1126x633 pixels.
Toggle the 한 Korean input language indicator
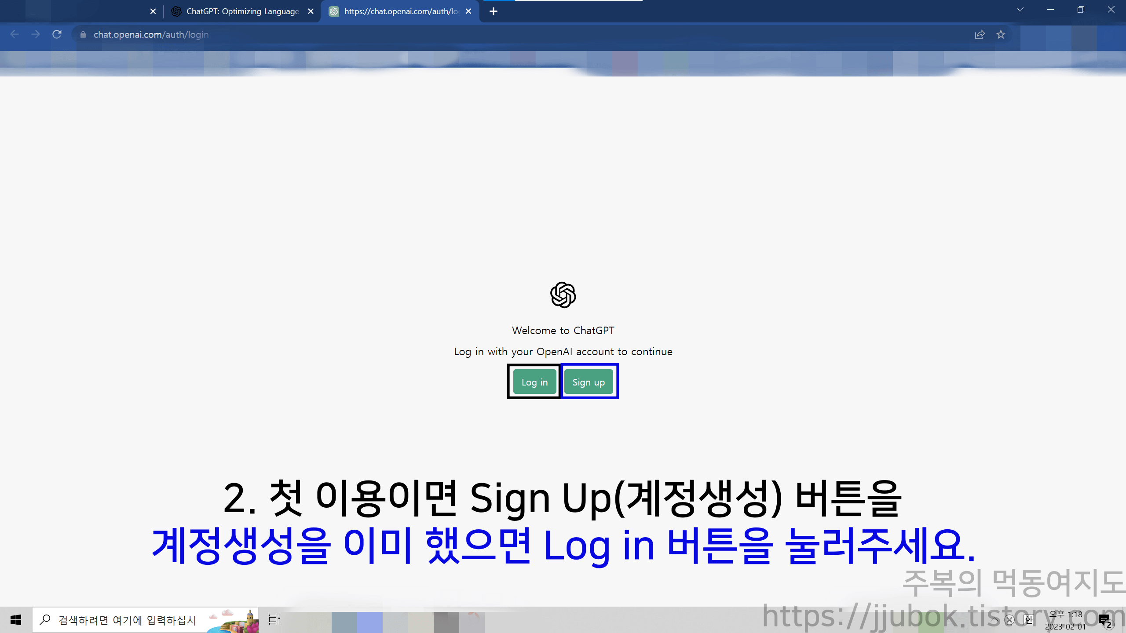coord(1029,620)
